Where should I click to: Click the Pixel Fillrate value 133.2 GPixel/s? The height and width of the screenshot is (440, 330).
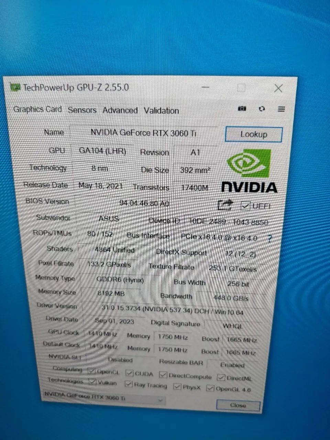109,264
